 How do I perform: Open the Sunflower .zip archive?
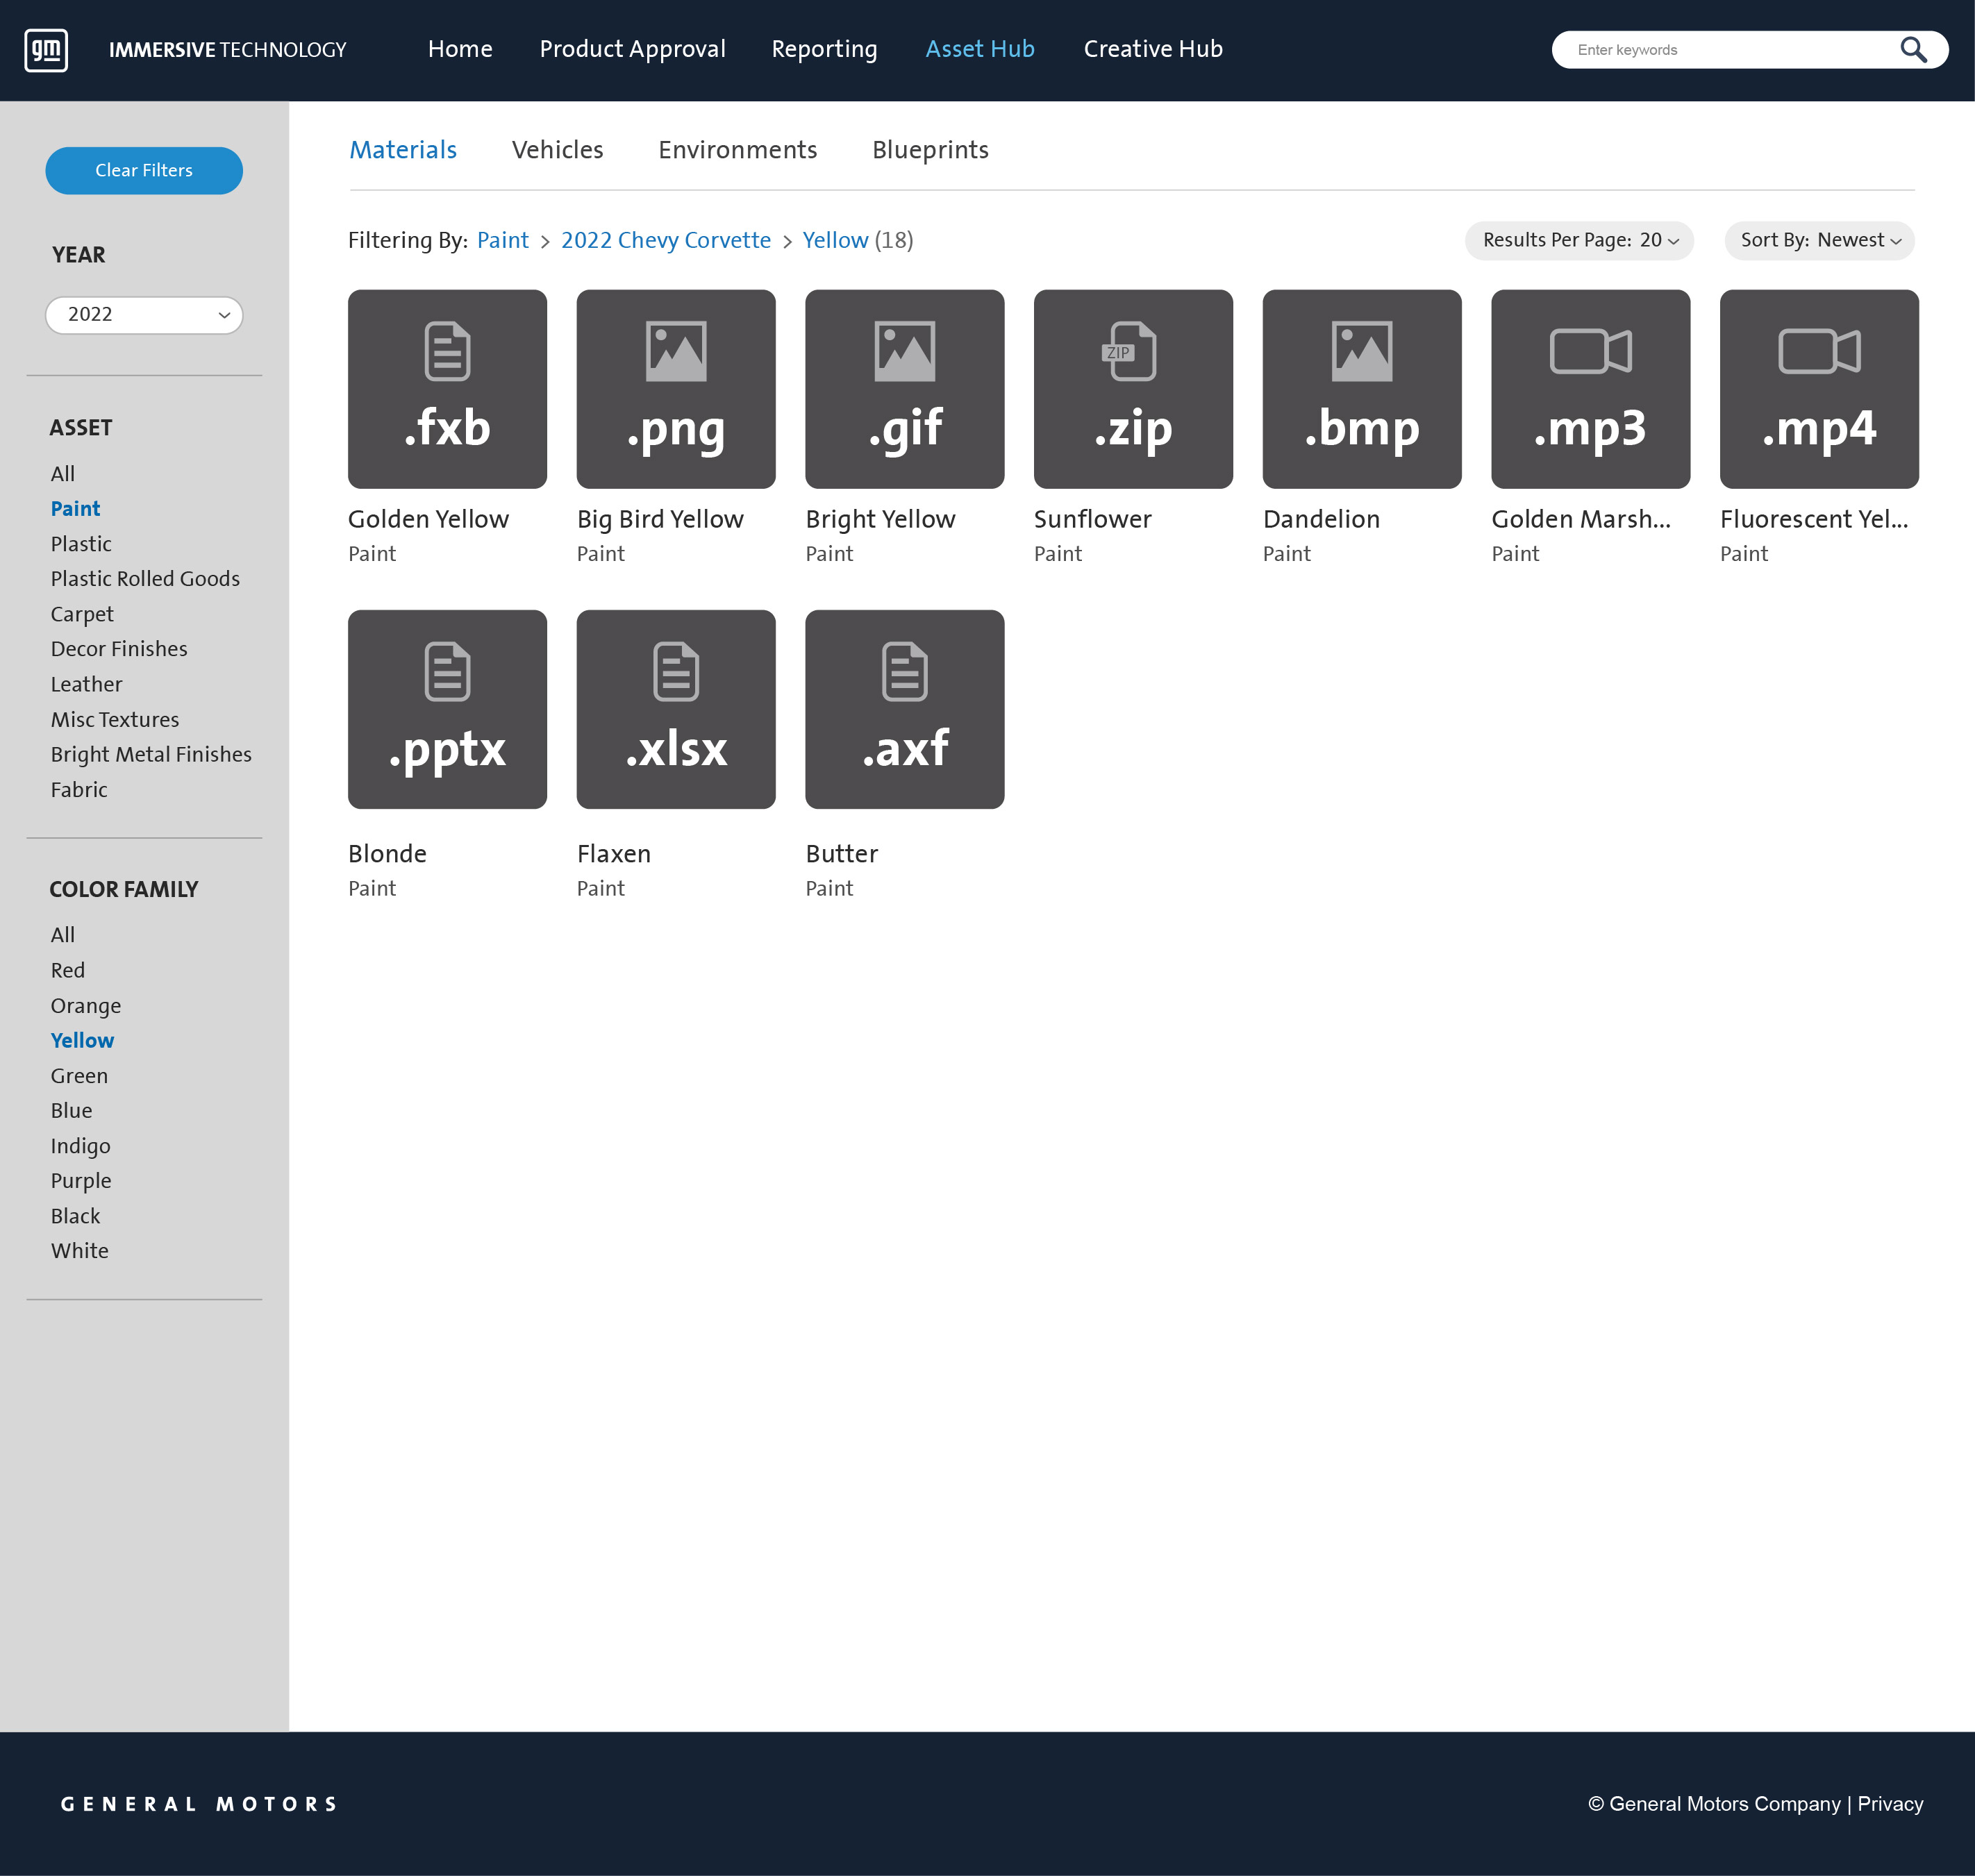click(1133, 388)
